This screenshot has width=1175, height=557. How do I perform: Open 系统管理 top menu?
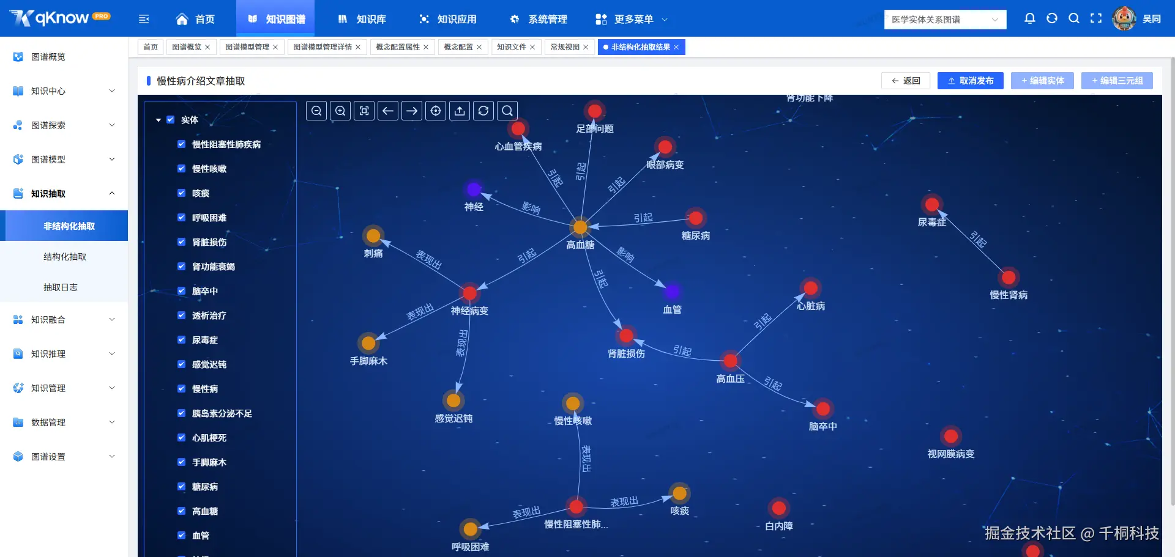pyautogui.click(x=539, y=19)
